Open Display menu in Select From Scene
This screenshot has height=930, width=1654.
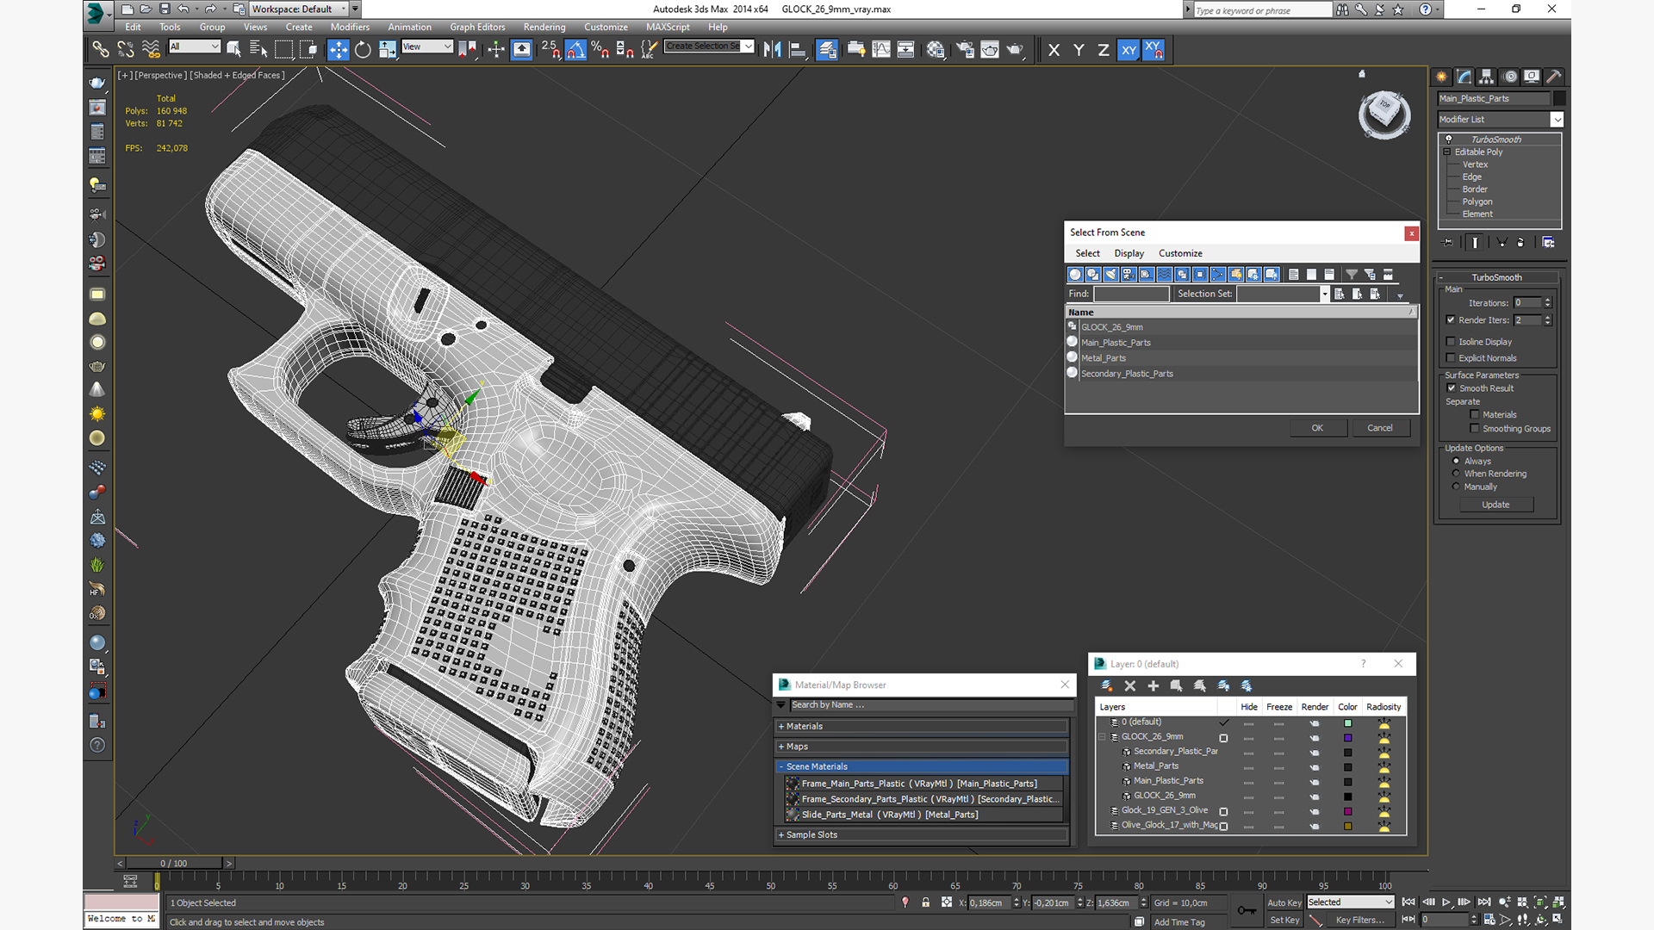coord(1129,253)
